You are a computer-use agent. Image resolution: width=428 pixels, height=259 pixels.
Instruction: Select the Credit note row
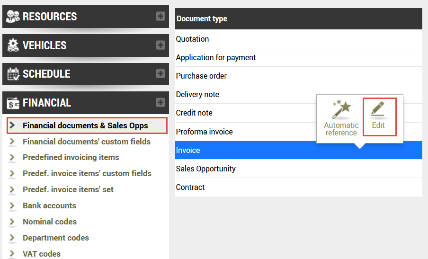299,113
